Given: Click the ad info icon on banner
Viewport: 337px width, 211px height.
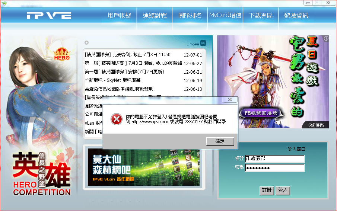Looking at the screenshot, I should (x=326, y=38).
